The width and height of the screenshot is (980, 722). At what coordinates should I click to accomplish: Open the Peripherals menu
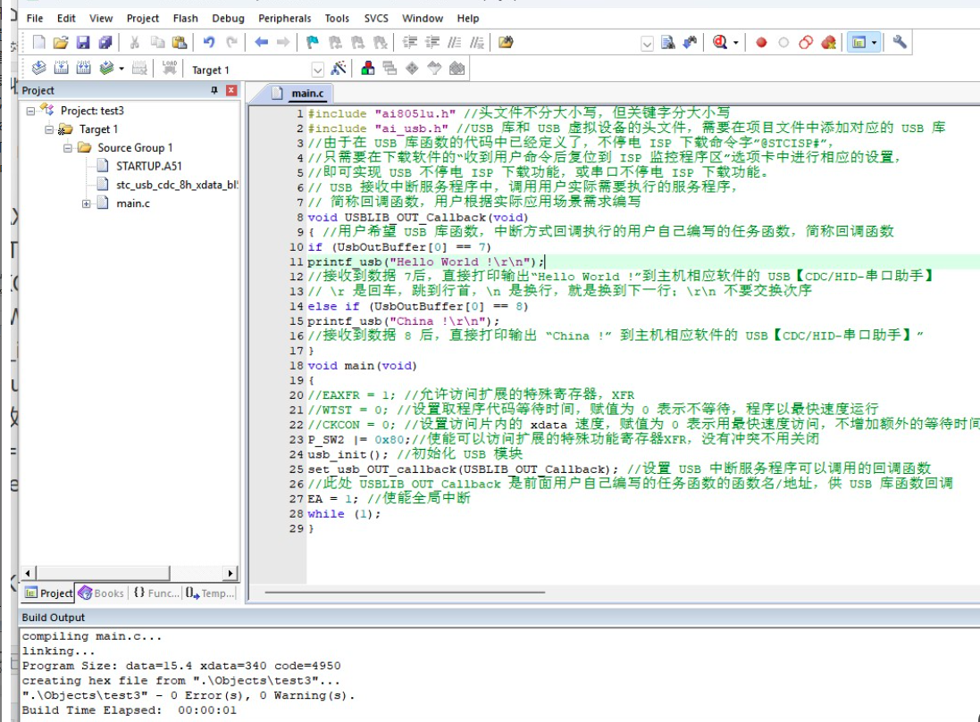284,18
